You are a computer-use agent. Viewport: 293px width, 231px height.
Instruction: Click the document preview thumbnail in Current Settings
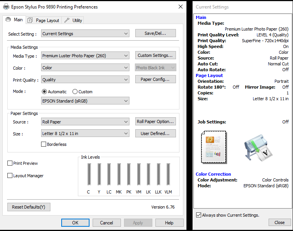click(214, 147)
